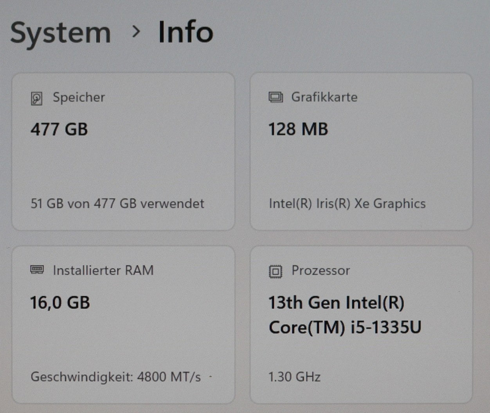The width and height of the screenshot is (490, 413).
Task: Click the Prozessor chip icon
Action: (276, 271)
